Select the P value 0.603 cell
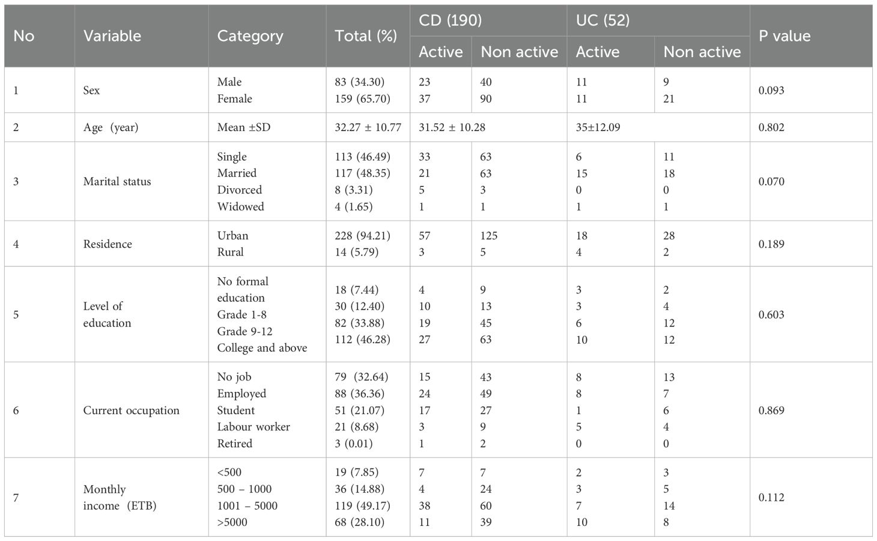The height and width of the screenshot is (541, 877). tap(771, 314)
